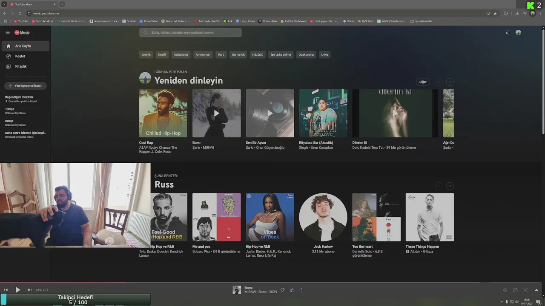Image resolution: width=545 pixels, height=306 pixels.
Task: Open Rüyalara Sor (Akustik) thumbnail
Action: (x=323, y=113)
